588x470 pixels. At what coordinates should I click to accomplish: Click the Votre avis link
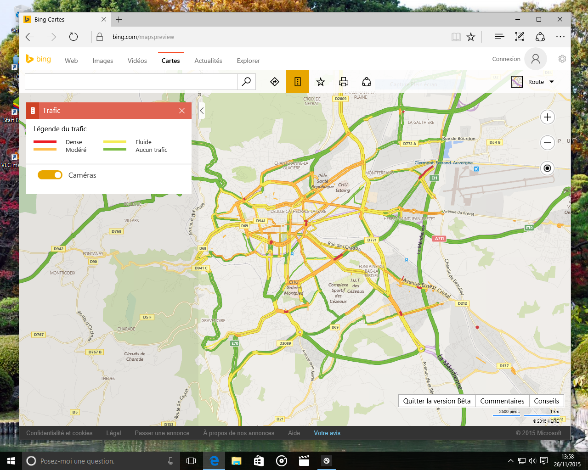coord(327,433)
